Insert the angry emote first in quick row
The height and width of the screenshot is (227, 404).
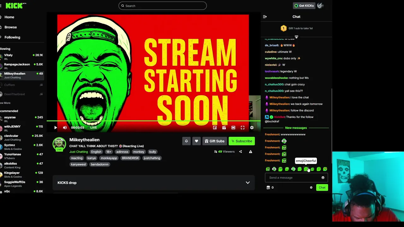pyautogui.click(x=268, y=169)
